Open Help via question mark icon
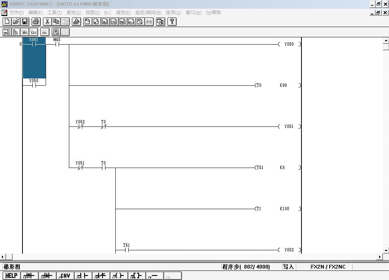The width and height of the screenshot is (389, 280). point(172,22)
